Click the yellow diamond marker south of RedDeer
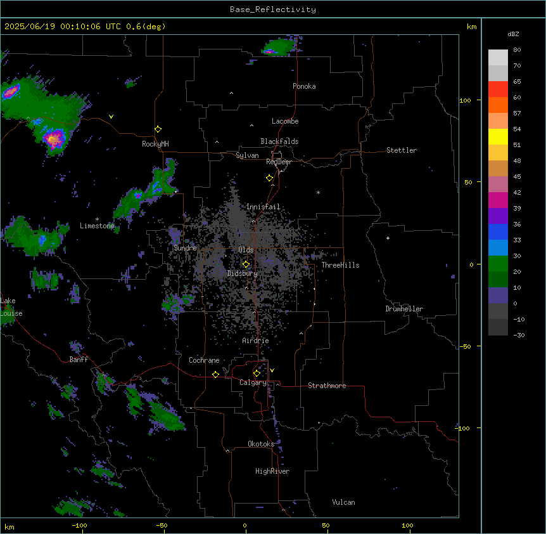Viewport: 546px width, 534px height. pos(270,178)
